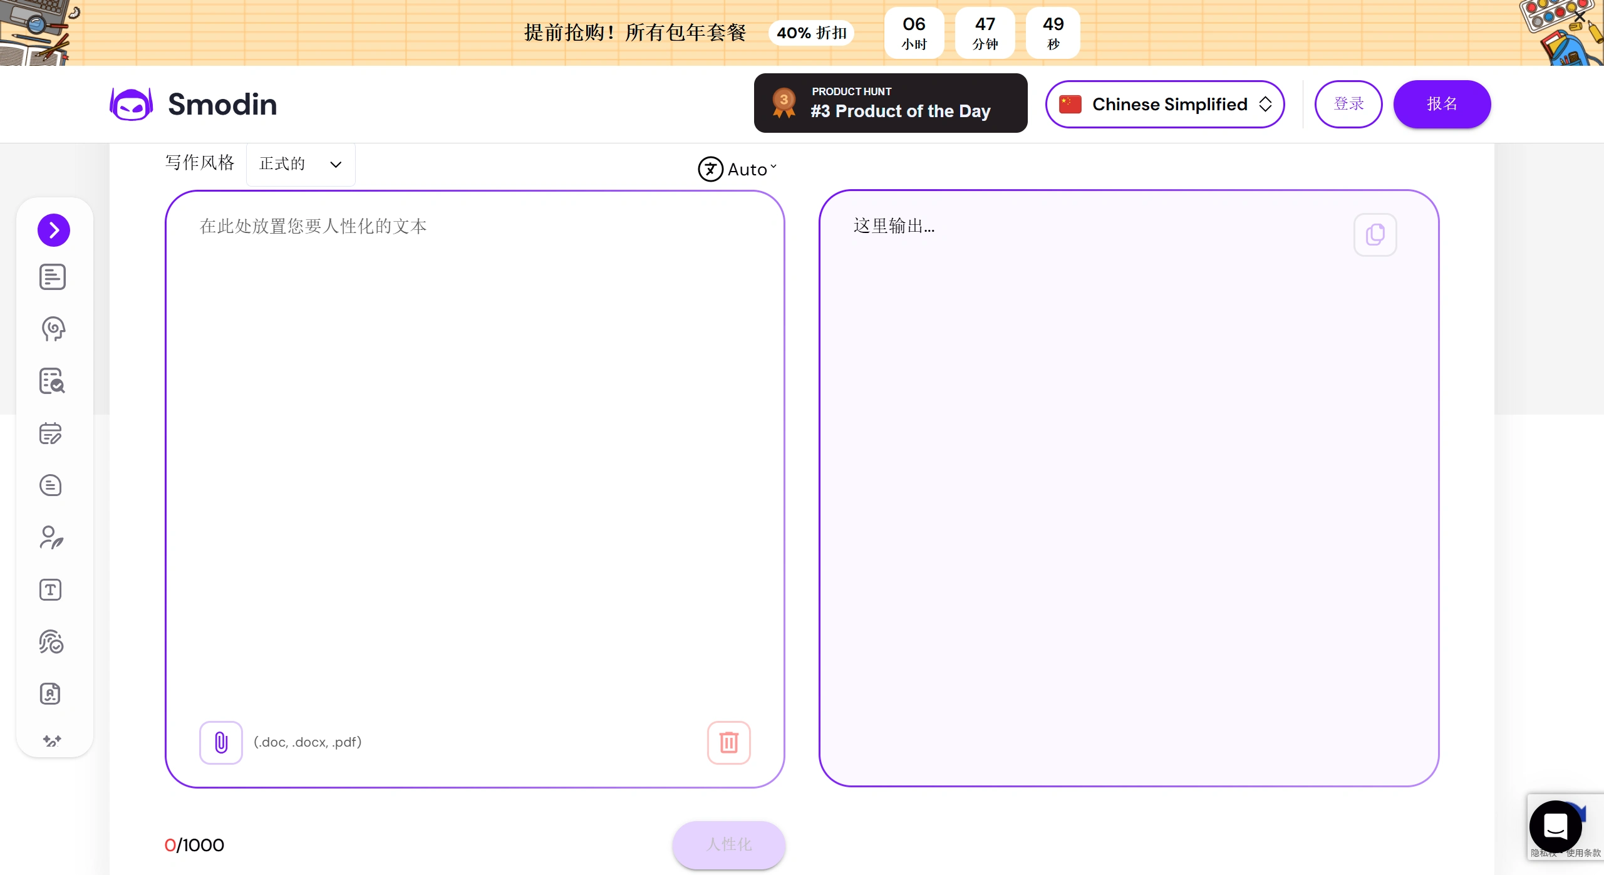Click the 40% 折扣 discount badge
Image resolution: width=1604 pixels, height=875 pixels.
(x=812, y=33)
